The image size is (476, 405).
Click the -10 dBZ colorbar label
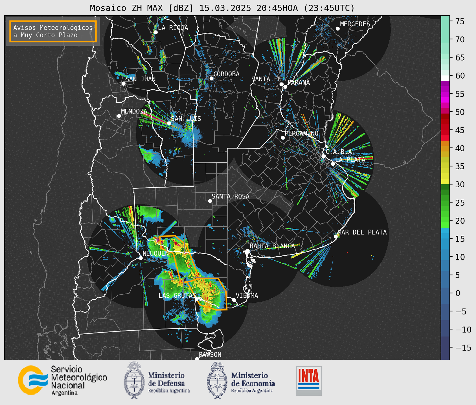point(463,330)
